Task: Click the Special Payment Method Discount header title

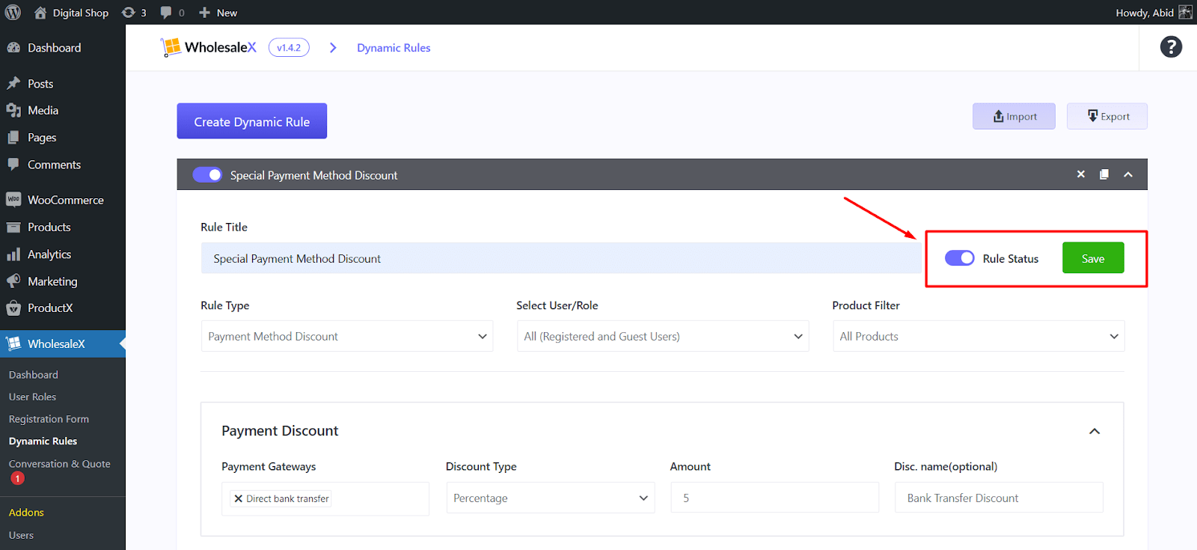Action: point(313,175)
